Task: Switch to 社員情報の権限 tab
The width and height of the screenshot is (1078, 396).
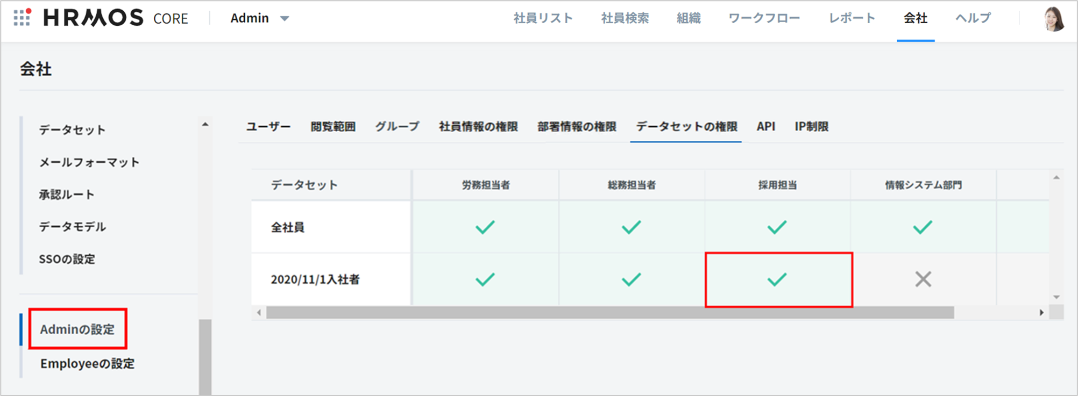Action: (x=478, y=127)
